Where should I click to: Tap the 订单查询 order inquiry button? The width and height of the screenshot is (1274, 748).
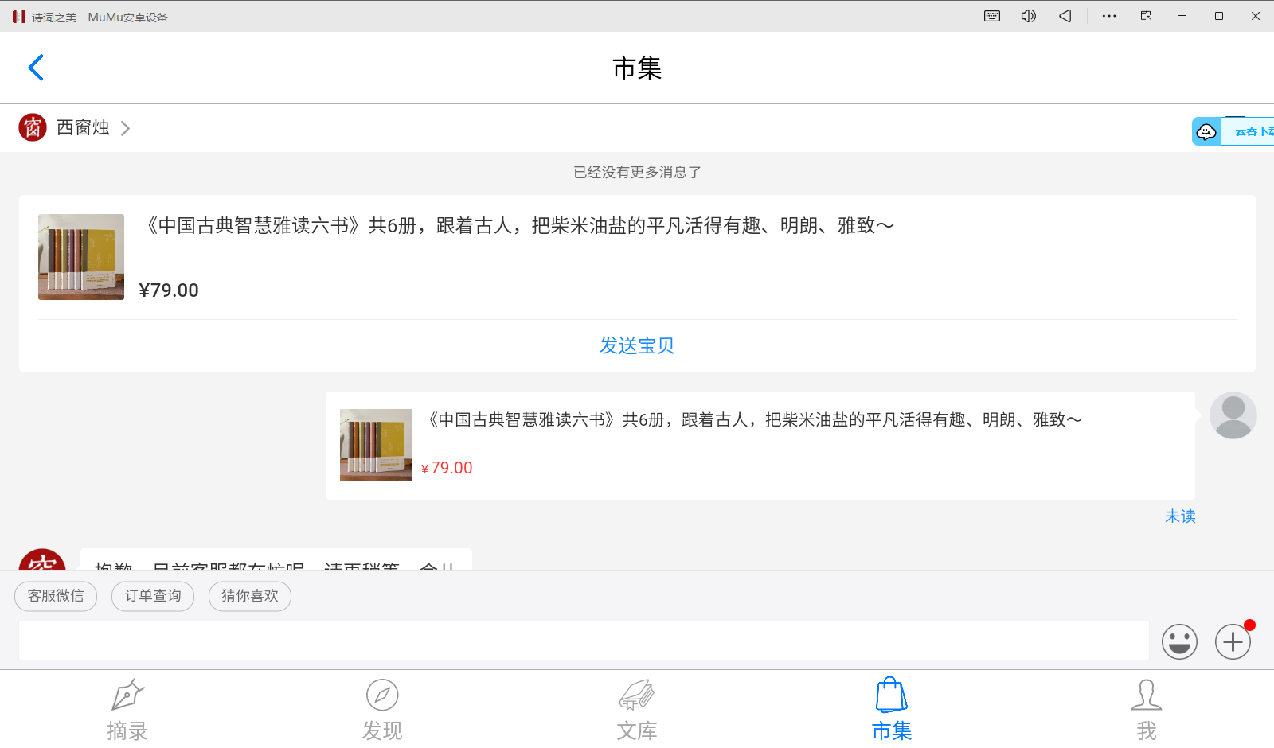[152, 596]
